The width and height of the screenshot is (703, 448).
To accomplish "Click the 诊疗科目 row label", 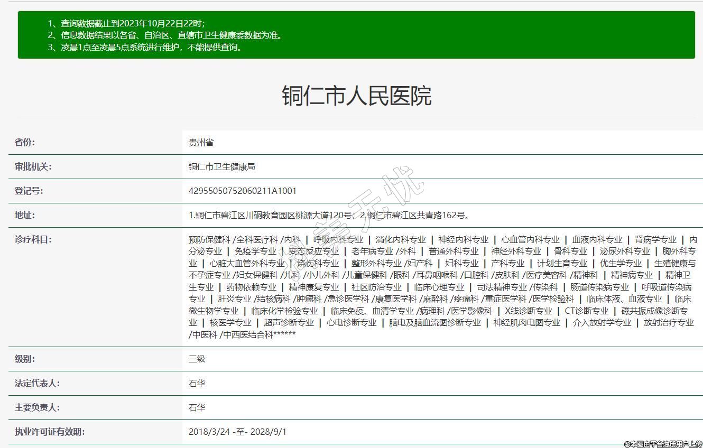I will coord(33,240).
